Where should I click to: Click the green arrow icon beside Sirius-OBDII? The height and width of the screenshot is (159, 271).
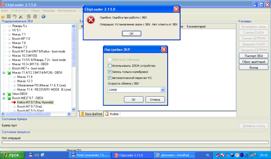pyautogui.click(x=8, y=94)
